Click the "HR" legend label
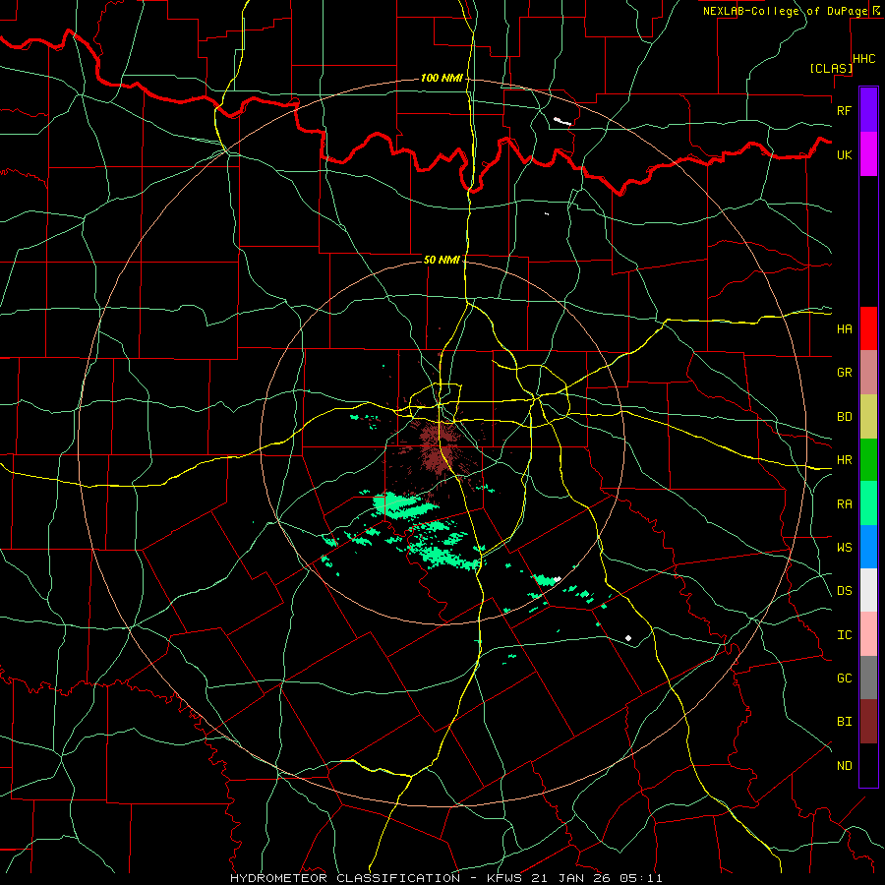Viewport: 885px width, 885px height. [844, 460]
